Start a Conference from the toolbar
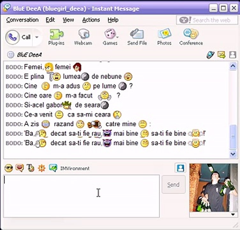 [191, 37]
